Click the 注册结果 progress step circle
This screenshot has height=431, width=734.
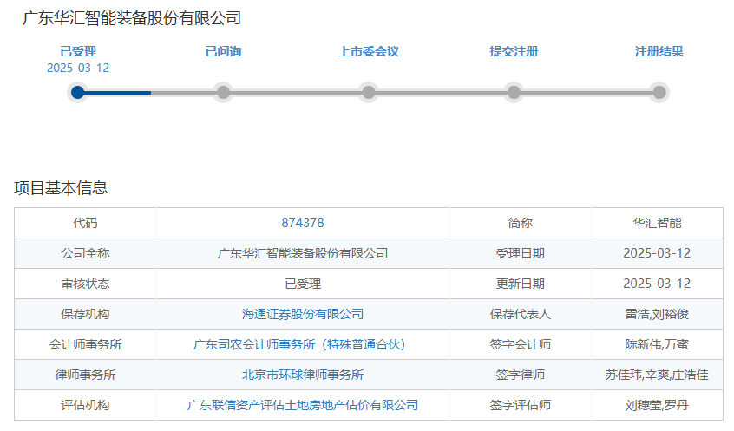coord(659,92)
